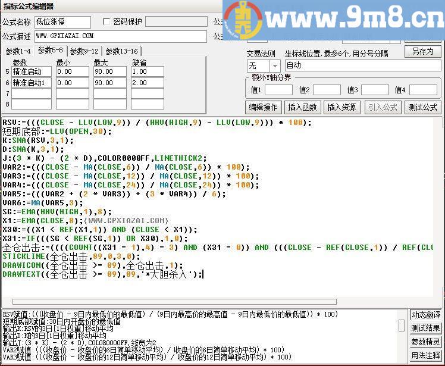The image size is (445, 366).
Task: Switch to the 参数9-12 tab
Action: (84, 51)
